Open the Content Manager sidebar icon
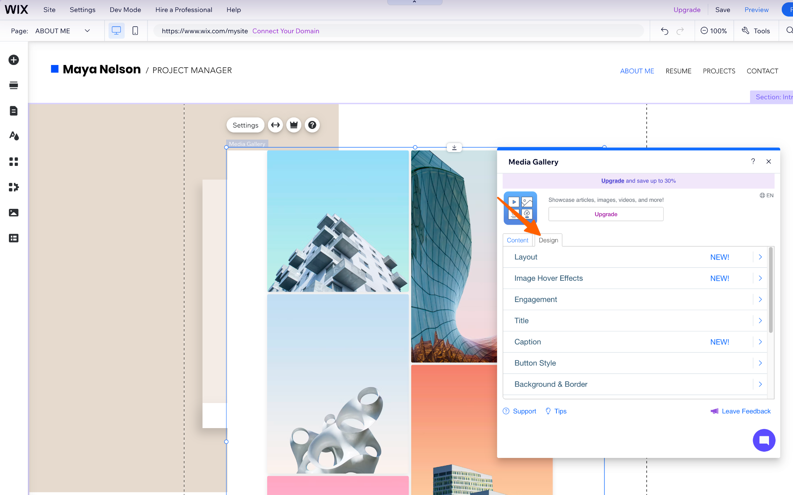This screenshot has width=793, height=495. coord(14,238)
